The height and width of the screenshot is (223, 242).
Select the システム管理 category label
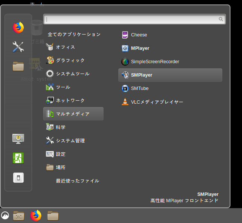click(70, 141)
